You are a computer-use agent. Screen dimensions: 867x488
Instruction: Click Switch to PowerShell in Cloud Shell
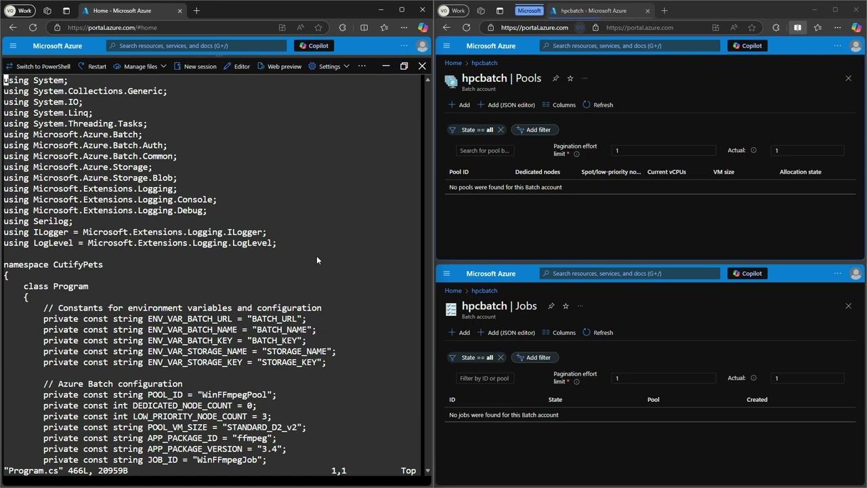(x=38, y=66)
